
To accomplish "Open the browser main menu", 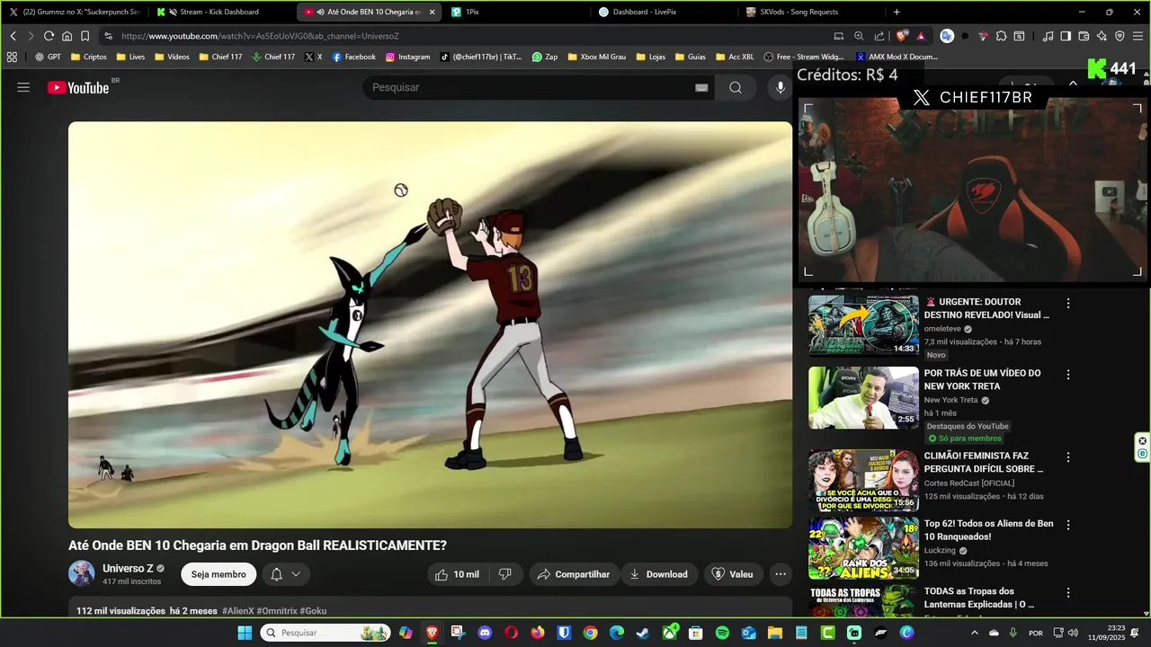I will 1138,36.
